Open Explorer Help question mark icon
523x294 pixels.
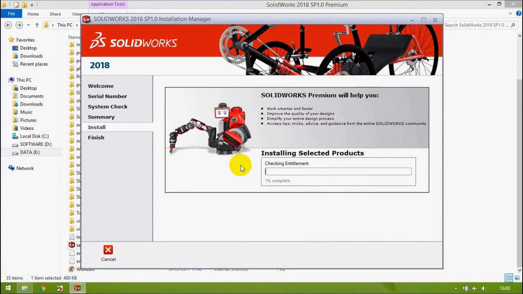pos(519,13)
